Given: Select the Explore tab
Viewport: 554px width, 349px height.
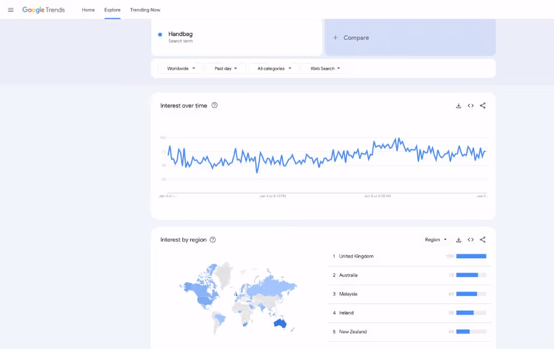Looking at the screenshot, I should click(112, 10).
